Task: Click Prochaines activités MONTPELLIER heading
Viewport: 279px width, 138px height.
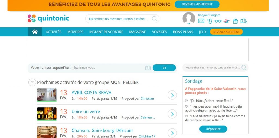Action: coord(88,82)
